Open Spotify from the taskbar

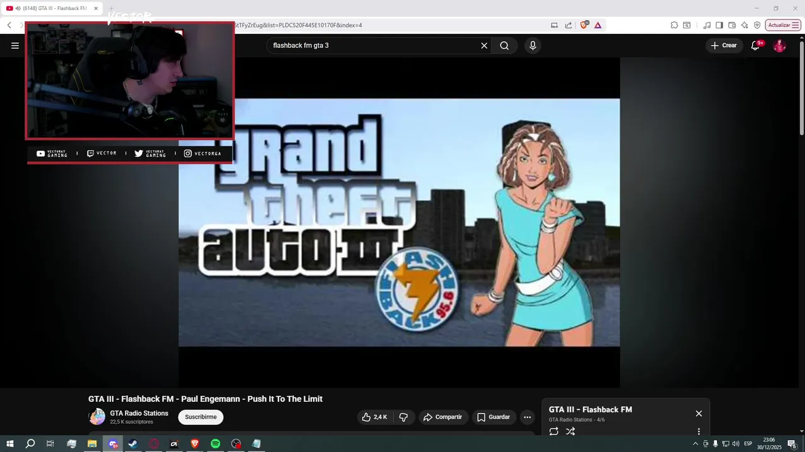216,444
